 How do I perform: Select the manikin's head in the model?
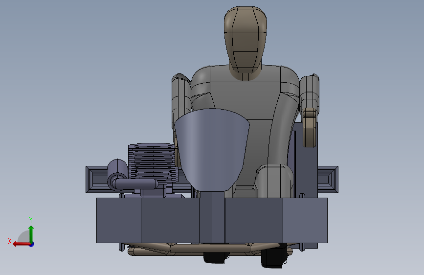point(245,41)
